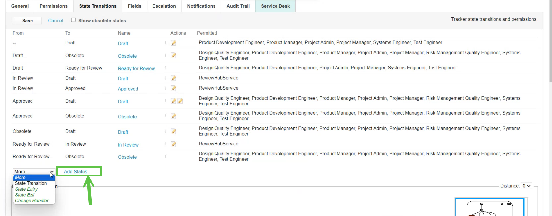Click the state diagram overview thumbnail
This screenshot has width=552, height=216.
pos(490,208)
